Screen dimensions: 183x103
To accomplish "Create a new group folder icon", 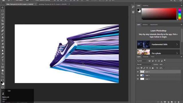I will (172, 102).
